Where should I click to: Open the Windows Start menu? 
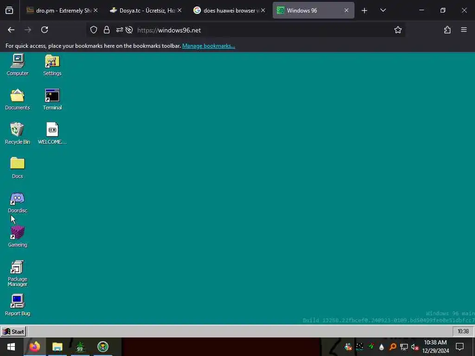point(11,347)
